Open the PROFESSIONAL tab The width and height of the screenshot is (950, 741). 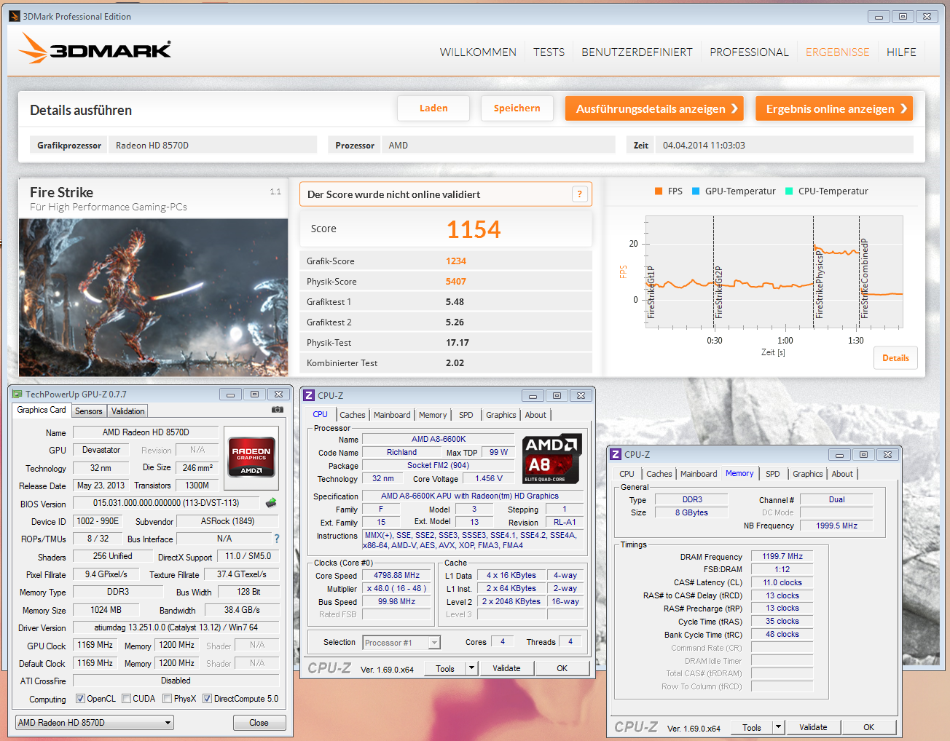click(749, 52)
